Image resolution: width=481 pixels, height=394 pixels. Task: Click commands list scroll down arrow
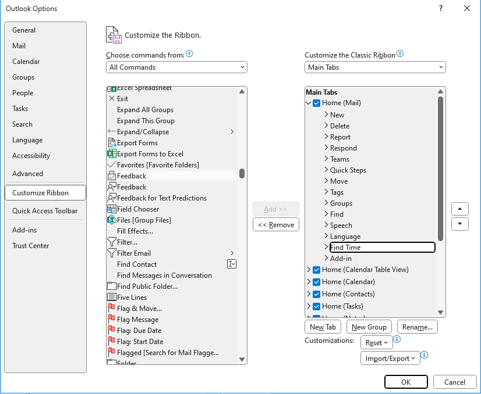tap(242, 359)
